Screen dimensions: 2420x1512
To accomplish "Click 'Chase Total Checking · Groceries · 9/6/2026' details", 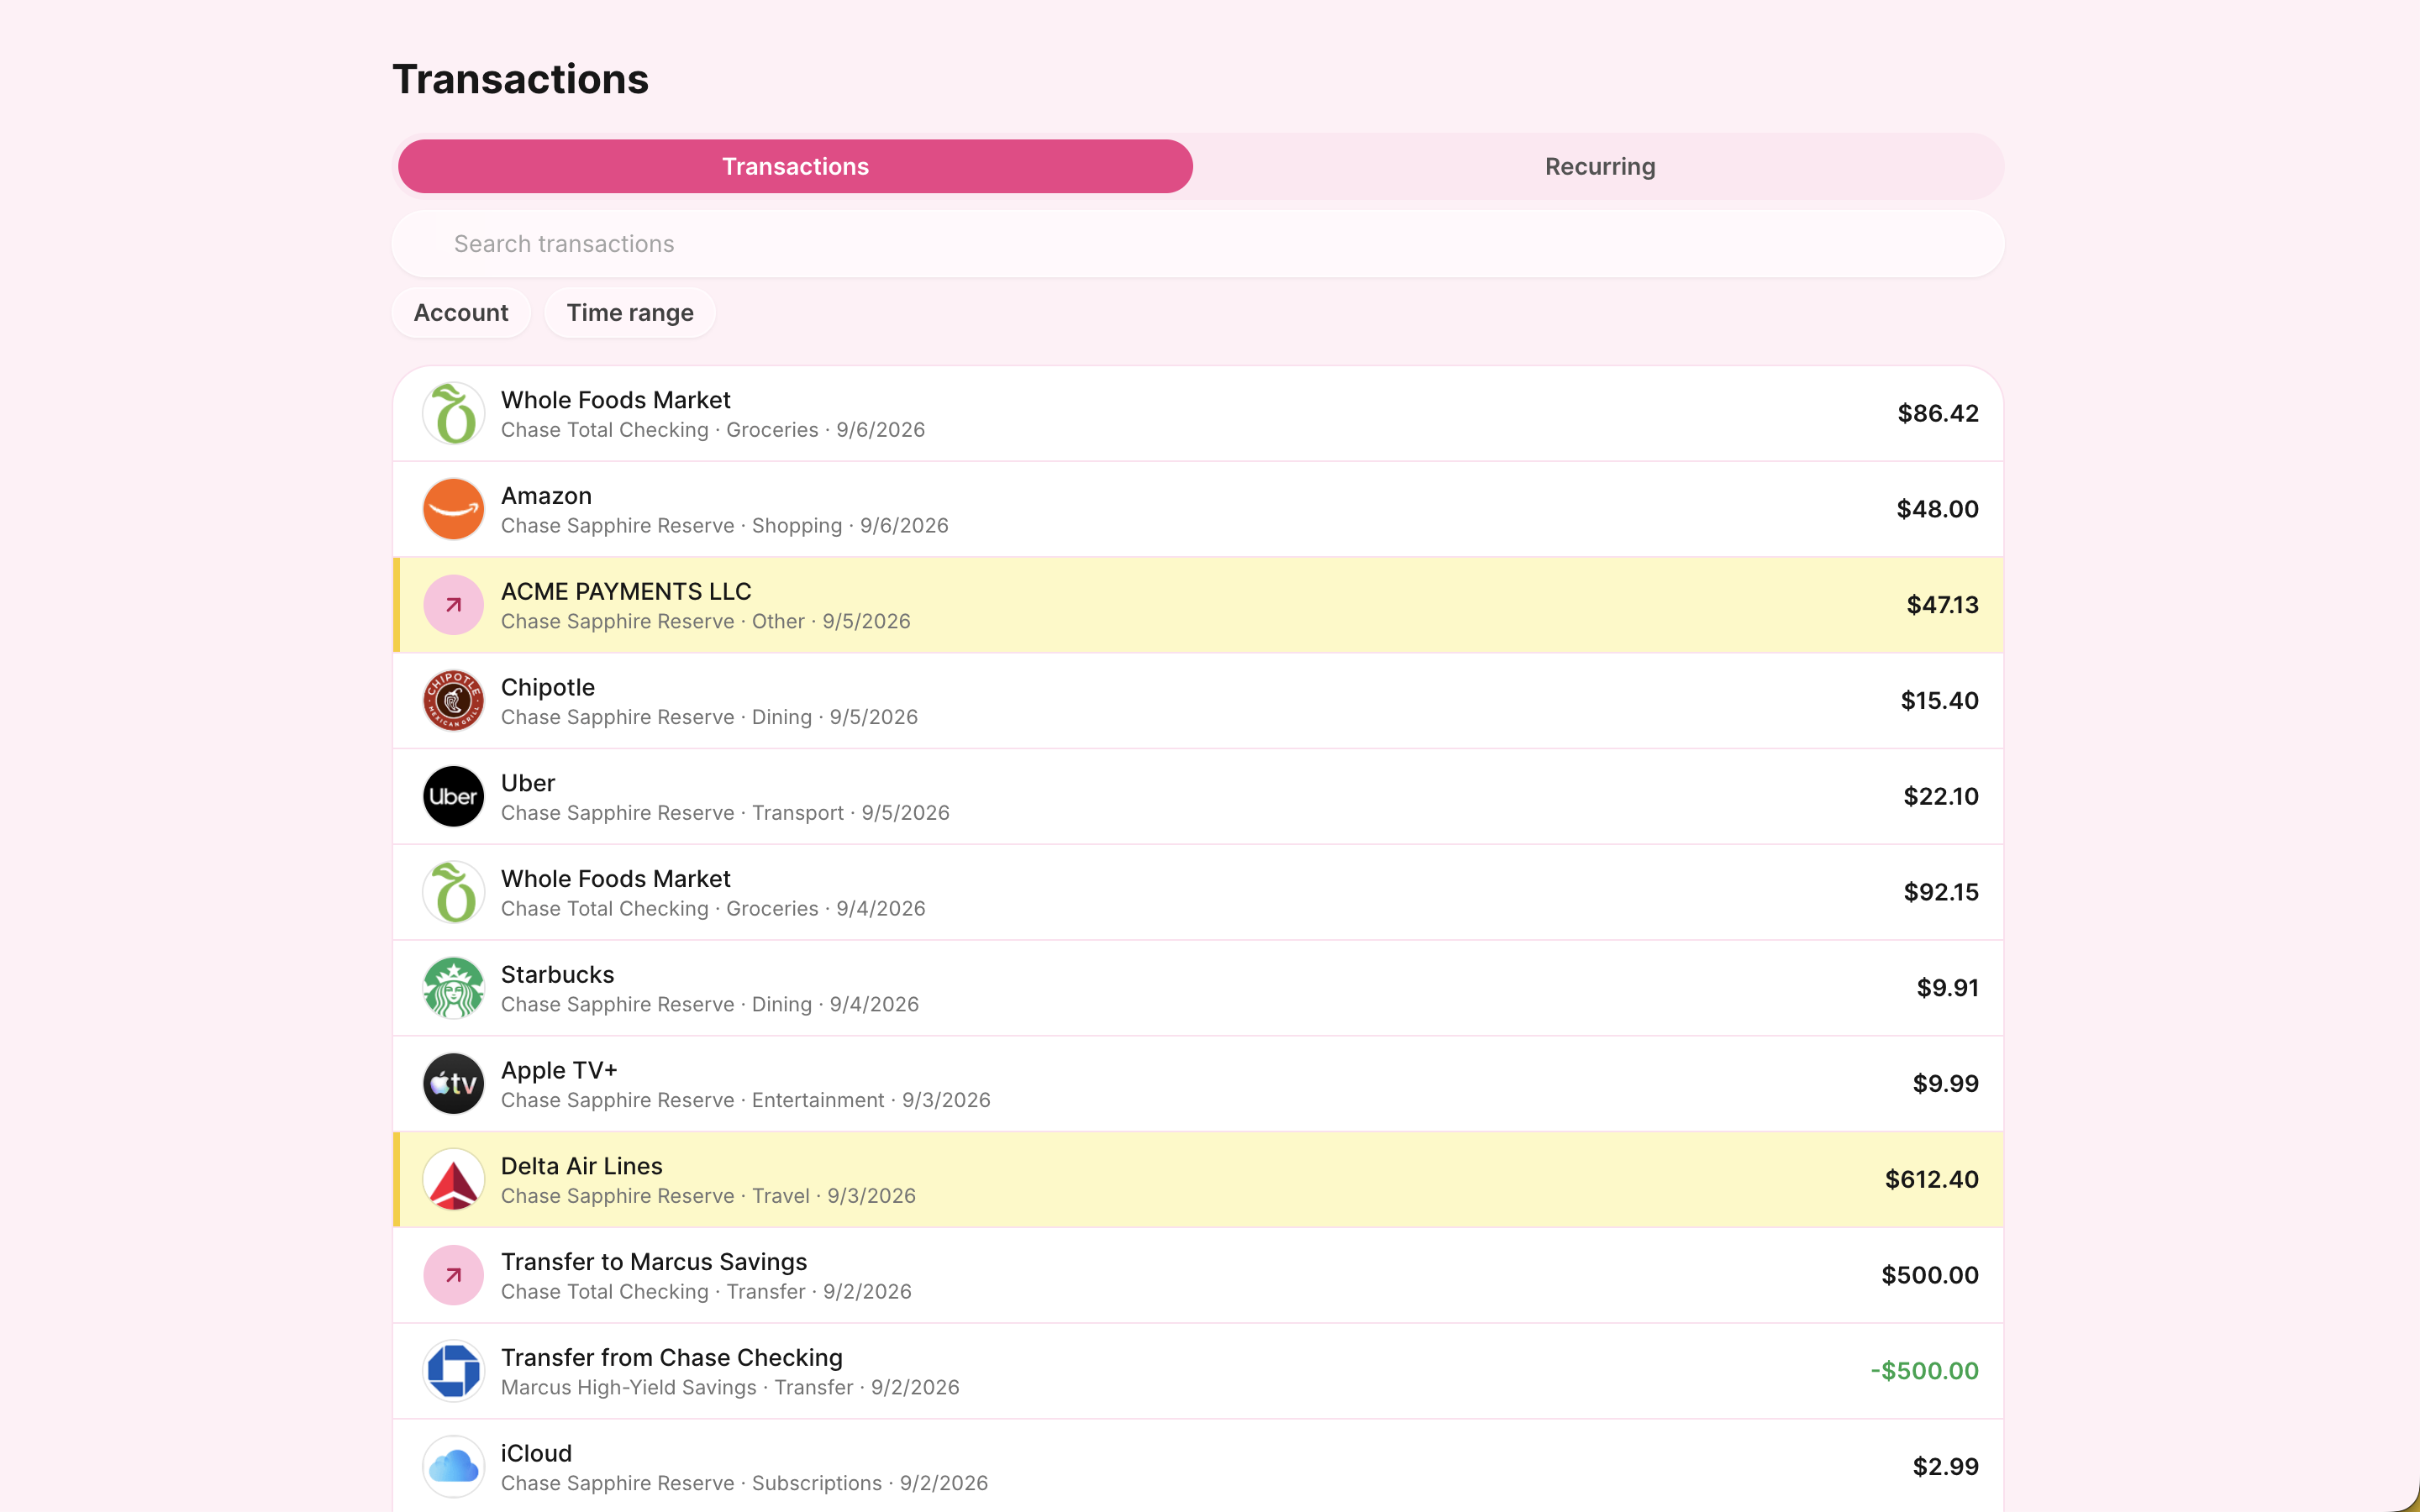I will (x=713, y=430).
